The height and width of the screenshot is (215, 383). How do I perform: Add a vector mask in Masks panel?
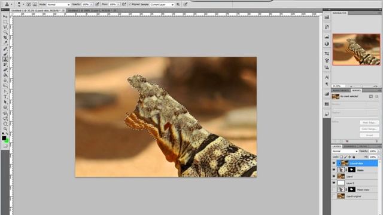pos(377,97)
